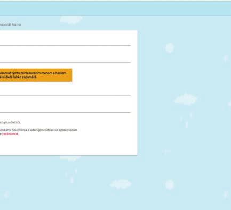Select the orange notice about 'prihlasovacím menom a heslom'

click(36, 75)
